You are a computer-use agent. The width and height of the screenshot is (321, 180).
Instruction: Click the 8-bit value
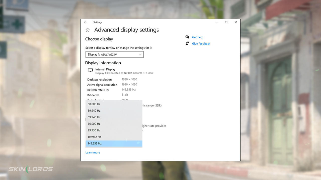pos(125,95)
